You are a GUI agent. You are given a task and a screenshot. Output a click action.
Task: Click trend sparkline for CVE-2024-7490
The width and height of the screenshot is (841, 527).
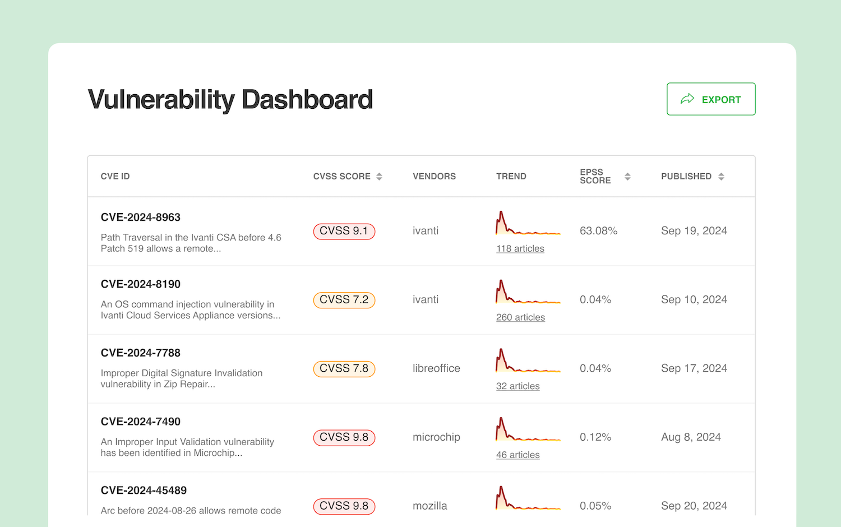[528, 429]
